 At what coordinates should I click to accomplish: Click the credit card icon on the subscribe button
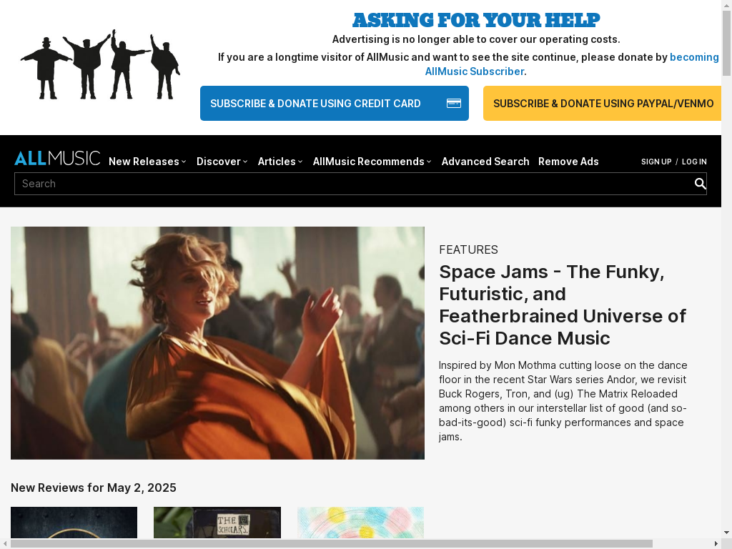tap(454, 103)
